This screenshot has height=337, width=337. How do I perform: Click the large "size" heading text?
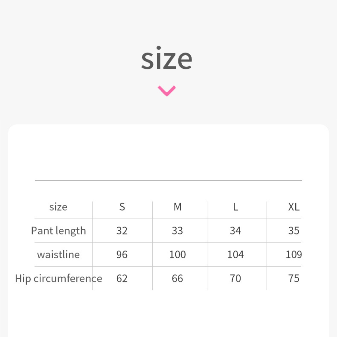(x=167, y=59)
